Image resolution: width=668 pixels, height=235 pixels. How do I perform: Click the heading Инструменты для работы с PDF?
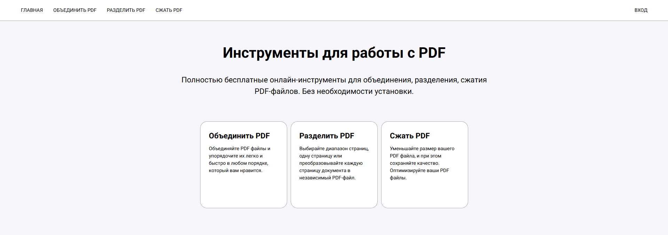point(334,53)
